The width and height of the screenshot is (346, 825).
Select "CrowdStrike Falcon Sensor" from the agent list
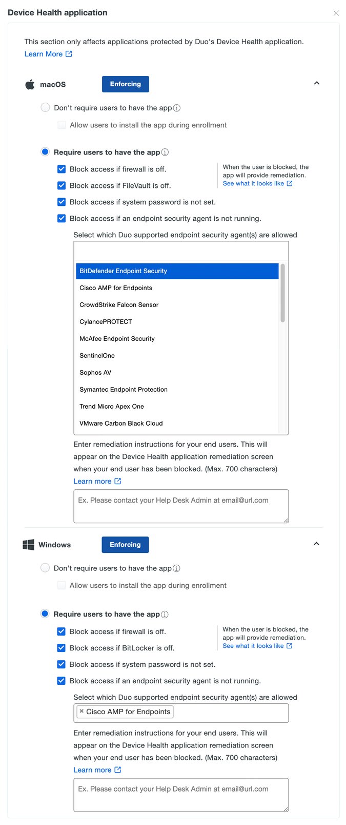(118, 304)
